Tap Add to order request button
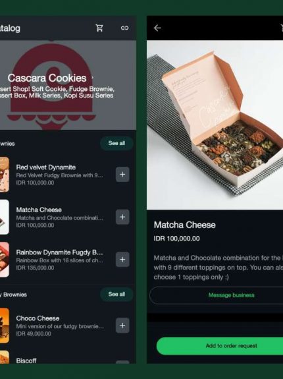 220,346
